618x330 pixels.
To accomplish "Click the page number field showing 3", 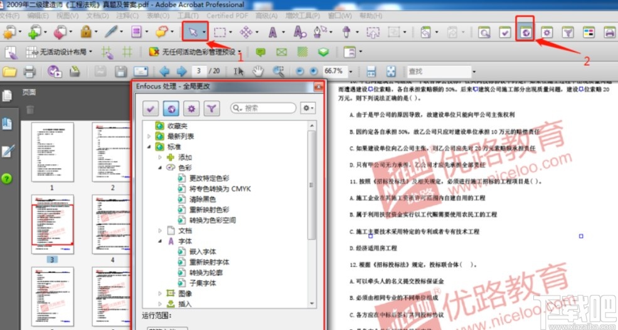I will (x=199, y=72).
